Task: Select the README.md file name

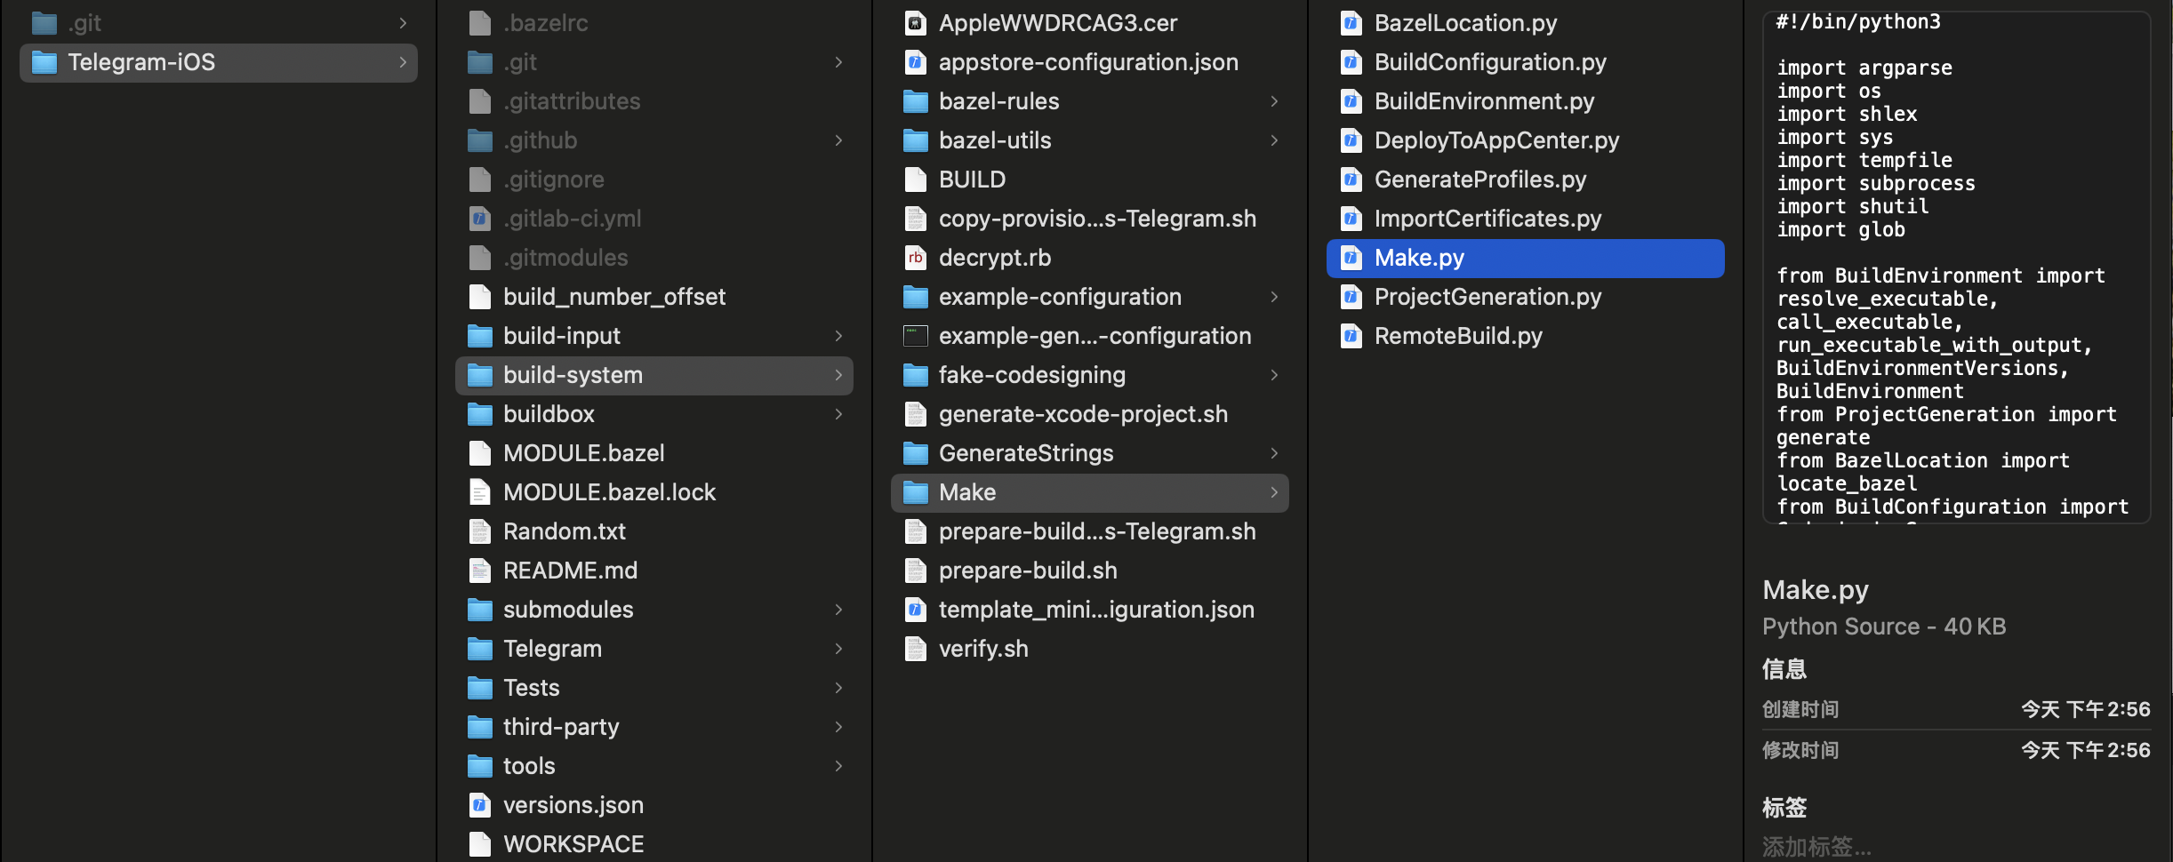Action: [x=570, y=571]
